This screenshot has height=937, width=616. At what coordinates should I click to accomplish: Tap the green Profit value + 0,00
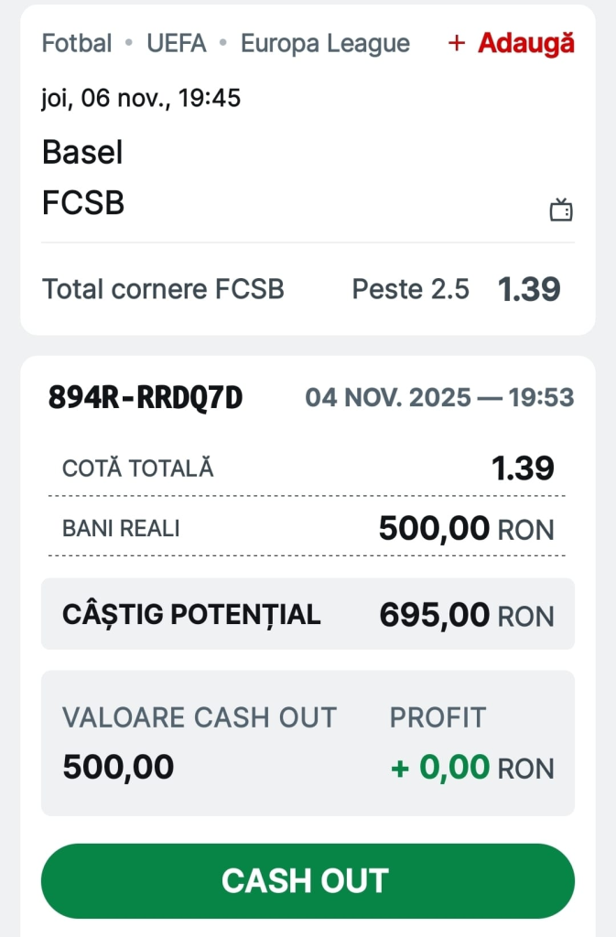(x=440, y=767)
